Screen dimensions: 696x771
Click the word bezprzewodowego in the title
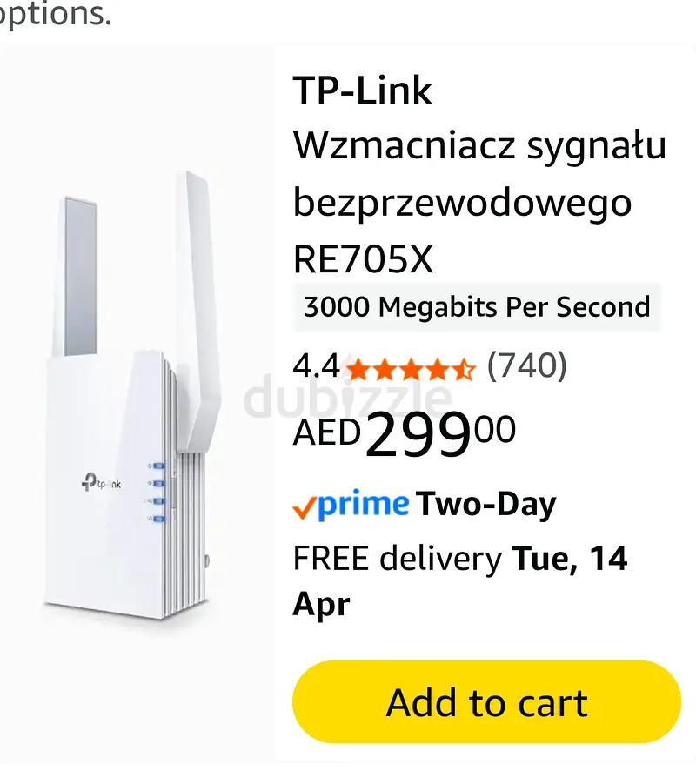[462, 203]
